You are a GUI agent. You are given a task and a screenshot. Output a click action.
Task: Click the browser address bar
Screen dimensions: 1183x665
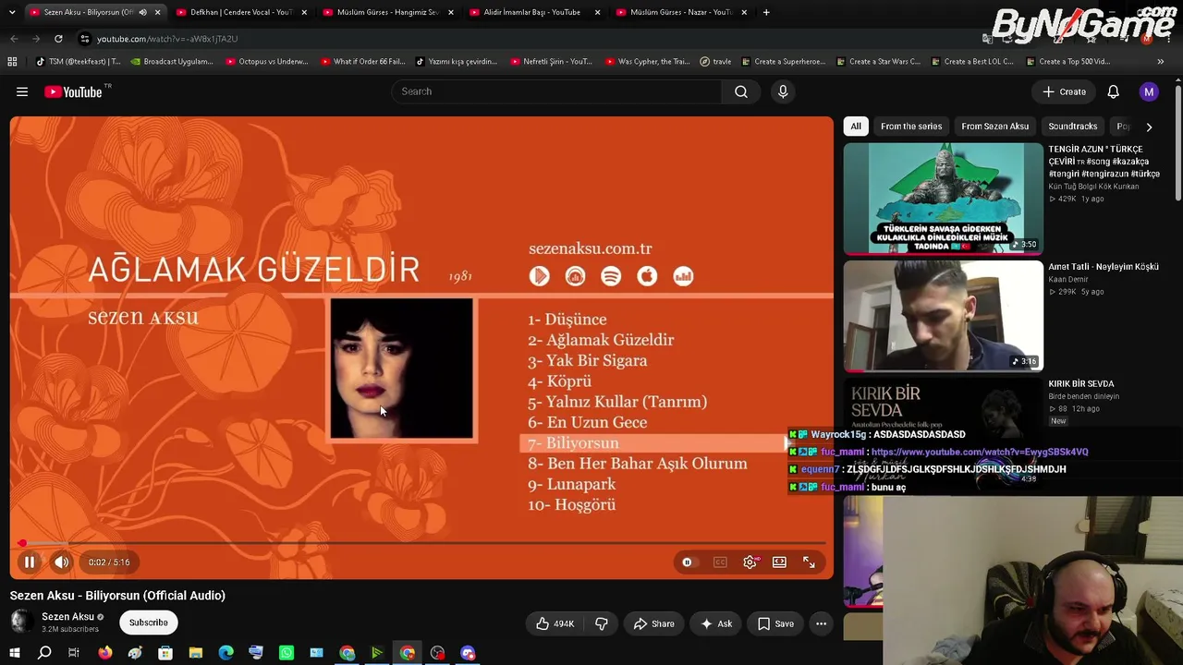(x=527, y=39)
